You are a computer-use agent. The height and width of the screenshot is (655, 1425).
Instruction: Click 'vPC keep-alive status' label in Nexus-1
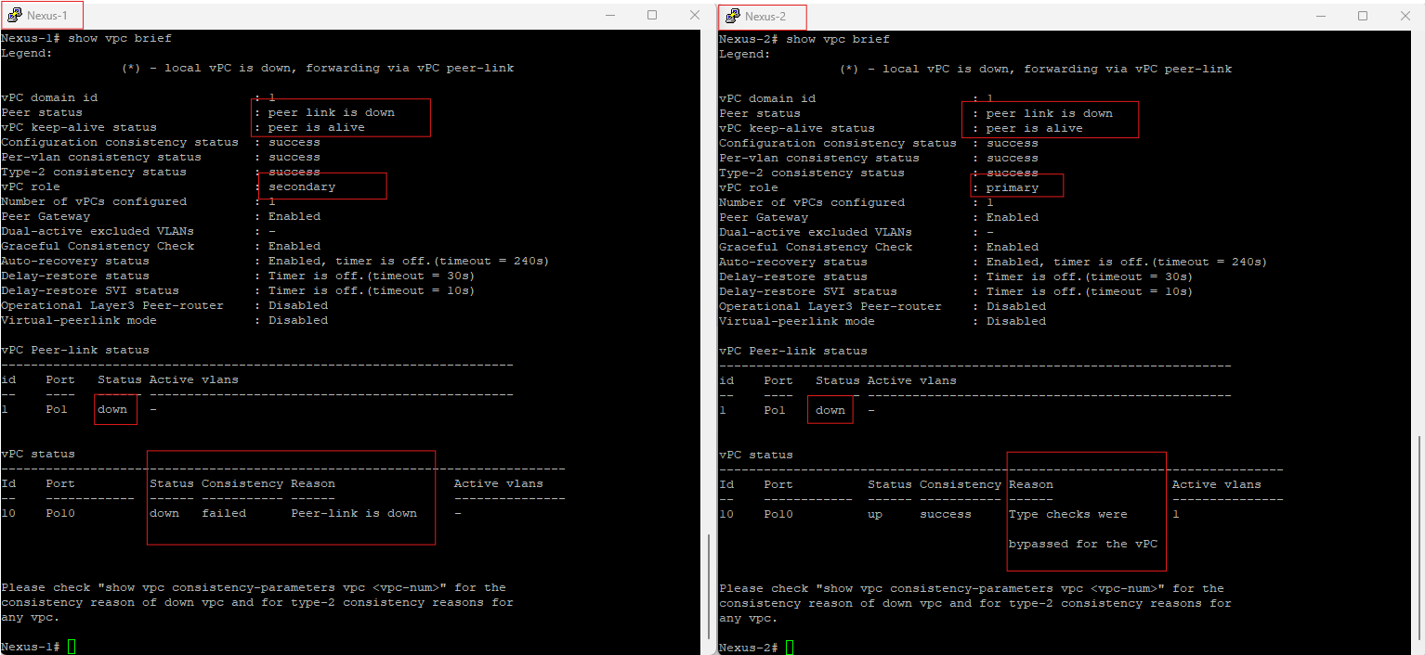(x=79, y=127)
